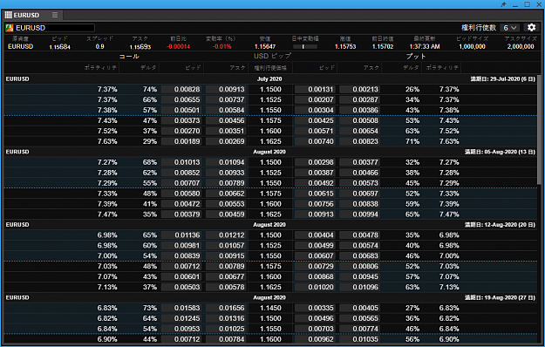This screenshot has width=545, height=347.
Task: Click the spread value 0.9
Action: point(99,46)
